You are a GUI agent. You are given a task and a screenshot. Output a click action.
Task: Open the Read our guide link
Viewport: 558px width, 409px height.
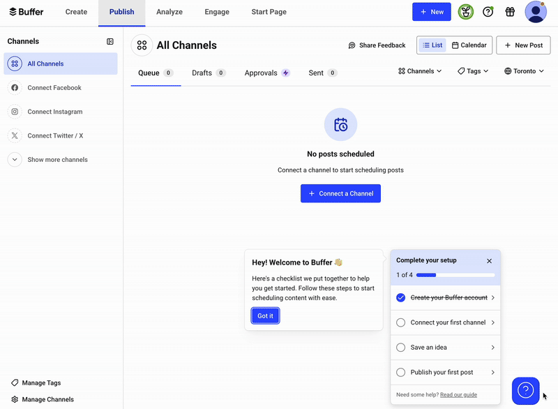tap(458, 395)
